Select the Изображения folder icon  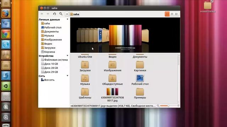tap(112, 65)
